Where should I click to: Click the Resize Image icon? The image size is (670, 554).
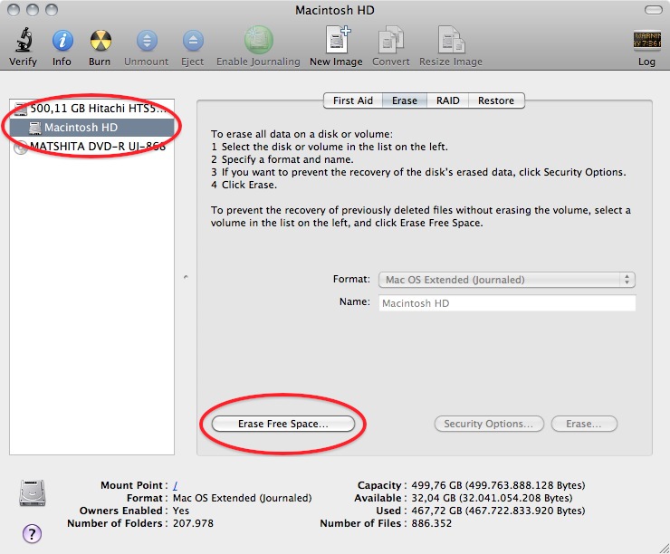click(x=452, y=41)
